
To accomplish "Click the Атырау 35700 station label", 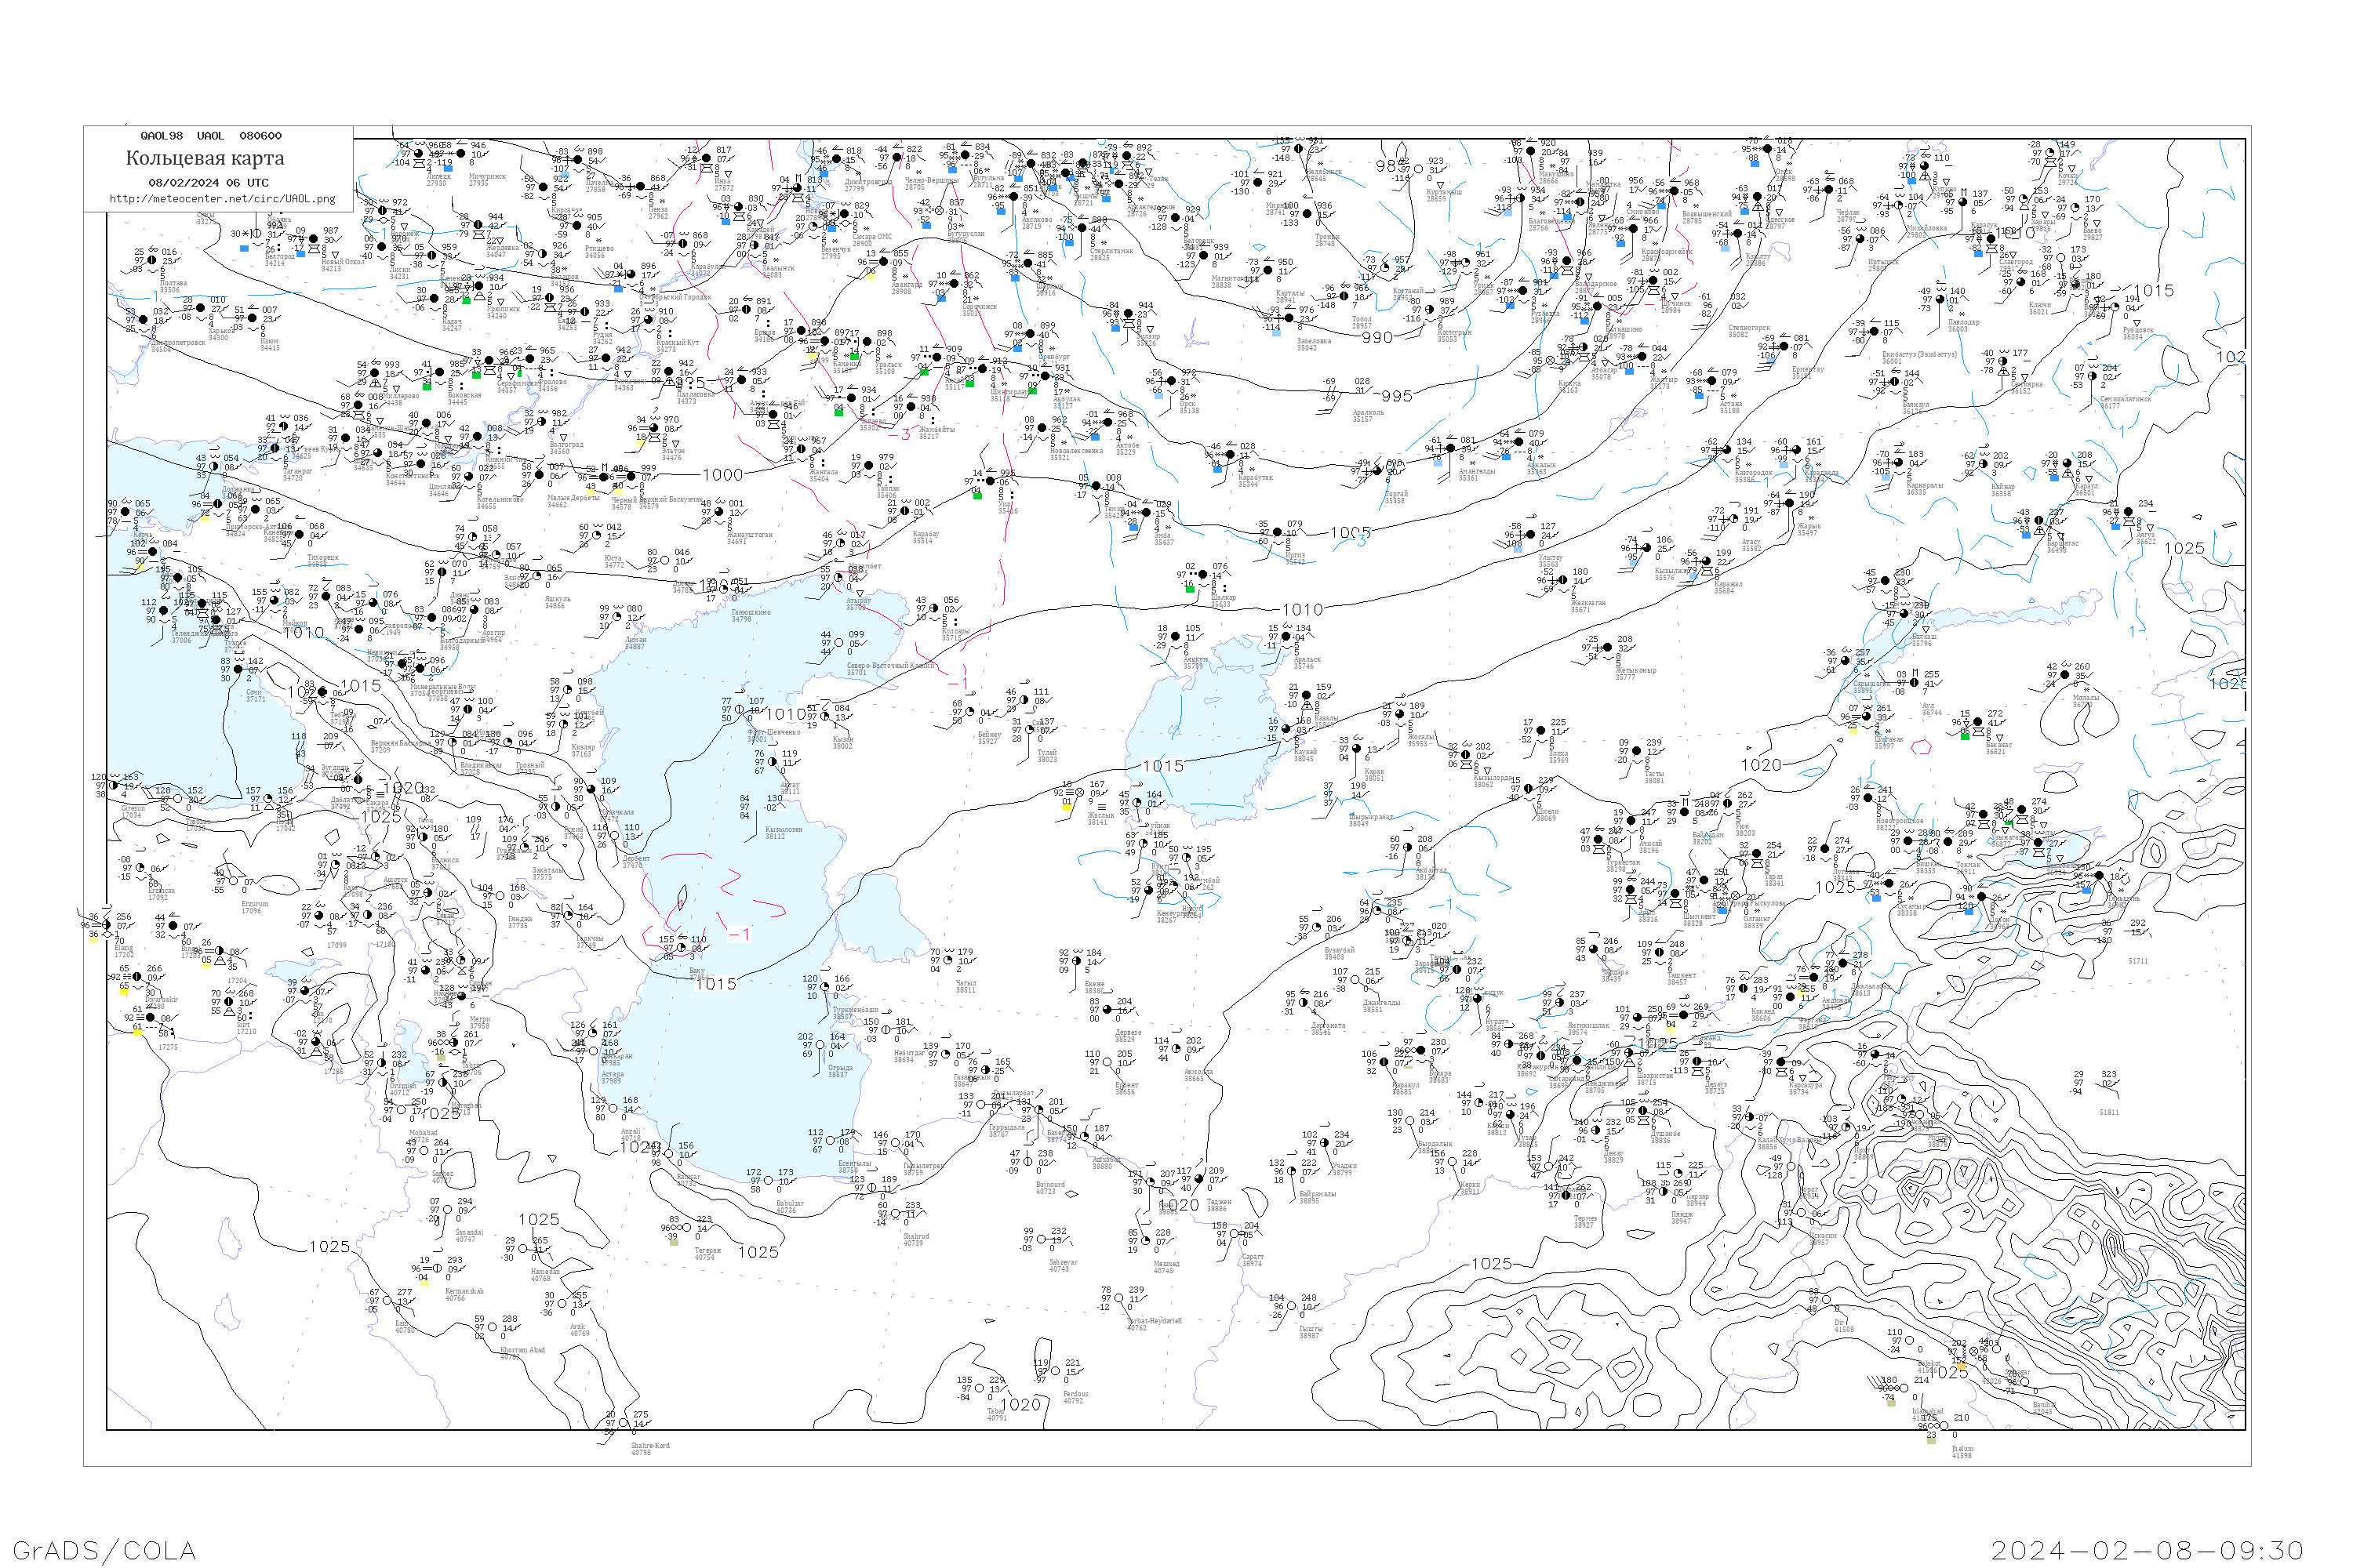I will pos(856,604).
